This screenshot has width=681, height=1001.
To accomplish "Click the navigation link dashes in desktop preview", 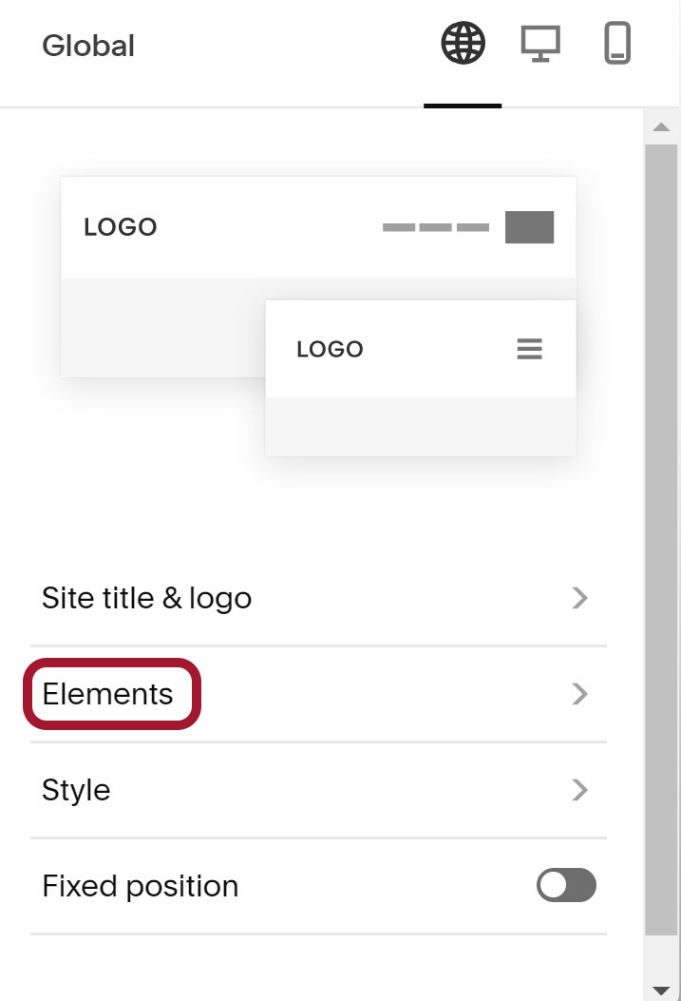I will point(436,227).
